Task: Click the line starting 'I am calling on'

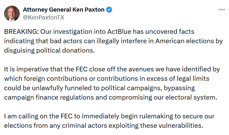Action: tap(109, 116)
